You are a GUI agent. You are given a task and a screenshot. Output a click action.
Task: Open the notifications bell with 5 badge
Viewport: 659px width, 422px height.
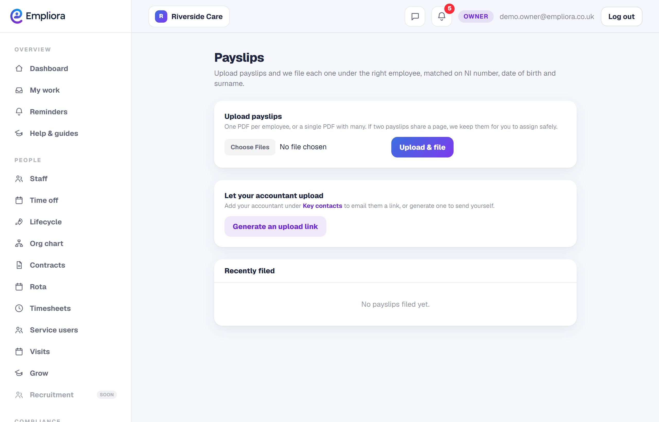pyautogui.click(x=441, y=16)
